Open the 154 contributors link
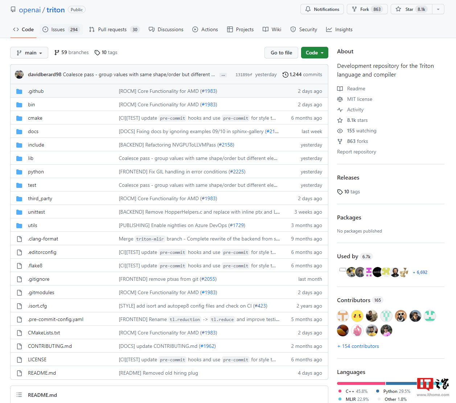Viewport: 456px width, 403px height. point(358,346)
